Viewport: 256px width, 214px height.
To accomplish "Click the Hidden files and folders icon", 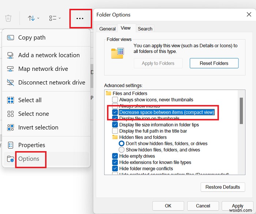I will click(115, 137).
